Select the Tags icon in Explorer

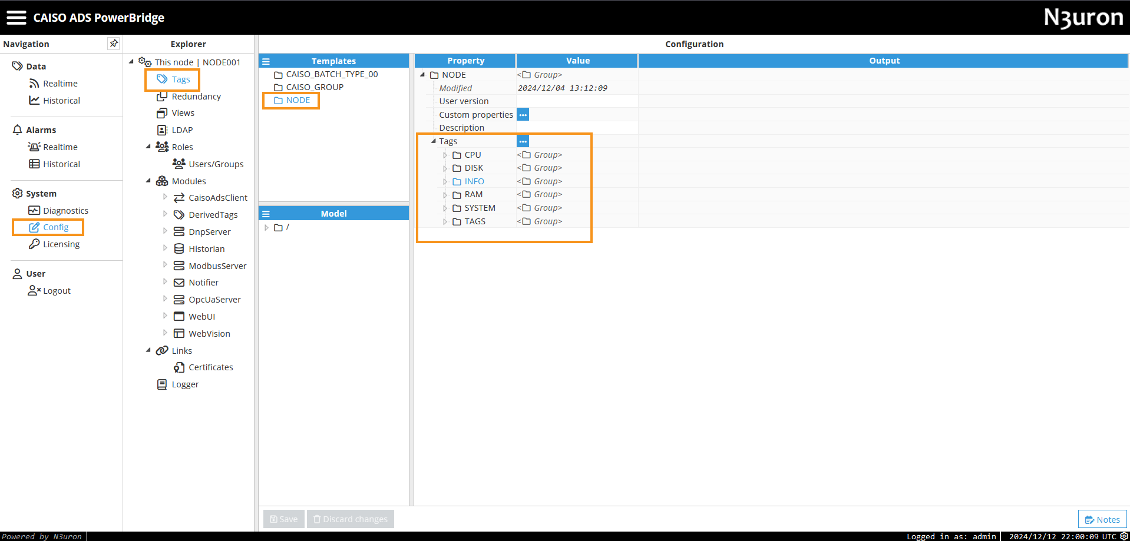coord(162,79)
